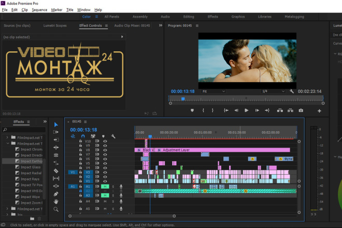Open the 1/4 playback resolution dropdown
Image resolution: width=342 pixels, height=228 pixels.
pyautogui.click(x=273, y=91)
